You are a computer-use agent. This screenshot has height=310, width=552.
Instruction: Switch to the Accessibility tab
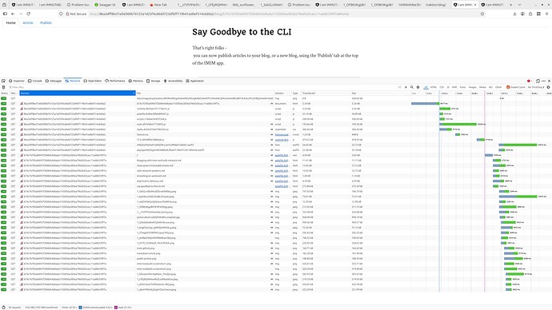pos(174,81)
